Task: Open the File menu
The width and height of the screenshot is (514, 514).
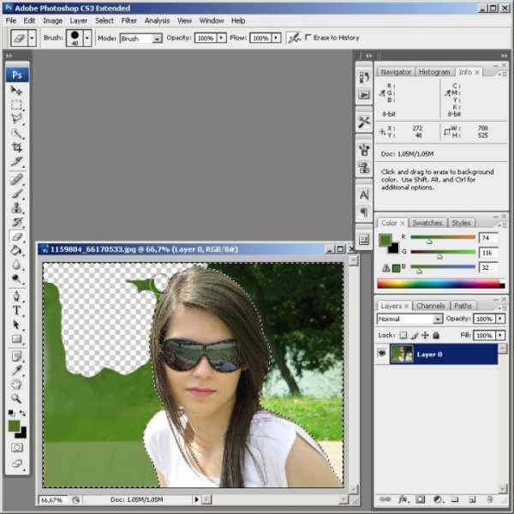Action: pos(11,21)
